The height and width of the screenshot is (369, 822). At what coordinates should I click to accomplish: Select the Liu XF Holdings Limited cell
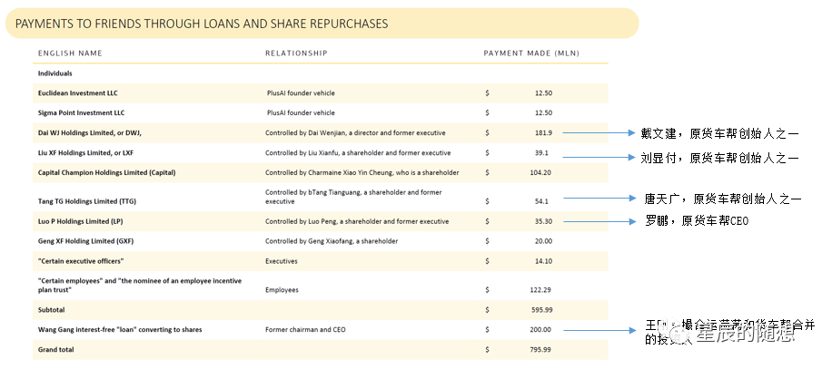coord(85,153)
